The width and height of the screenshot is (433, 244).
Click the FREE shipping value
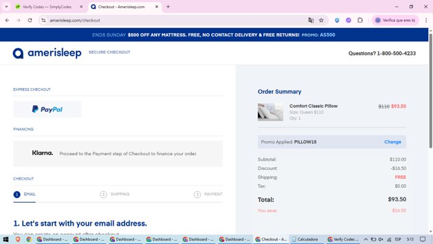[x=401, y=177]
